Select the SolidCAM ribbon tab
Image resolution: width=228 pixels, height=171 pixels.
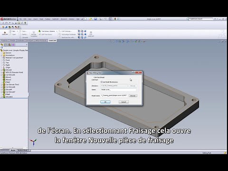click(x=52, y=40)
